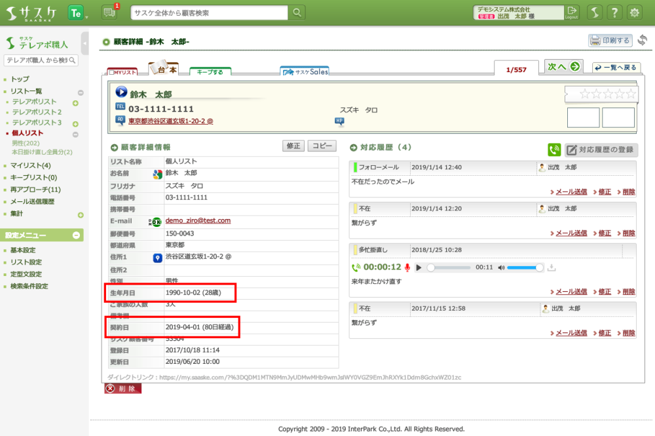Click the red 削除 delete customer button
Image resolution: width=655 pixels, height=436 pixels.
pyautogui.click(x=123, y=389)
